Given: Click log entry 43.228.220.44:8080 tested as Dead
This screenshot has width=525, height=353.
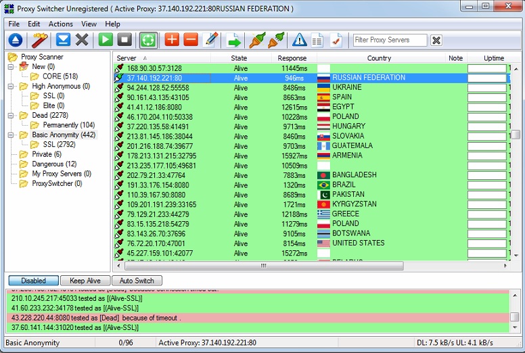Looking at the screenshot, I should tap(258, 318).
